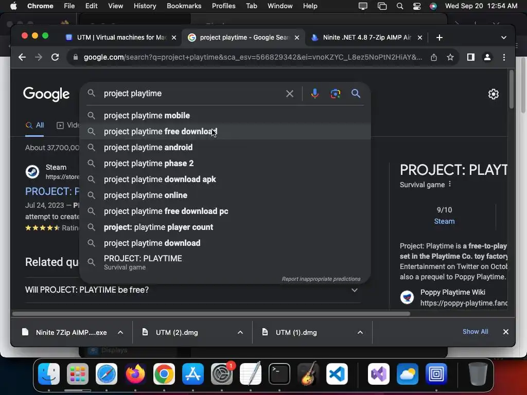Bookmark this page with the star icon
527x395 pixels.
coord(450,58)
